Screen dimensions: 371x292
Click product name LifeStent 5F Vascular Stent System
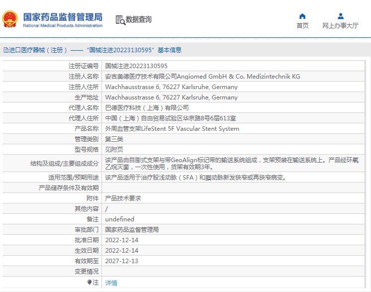(172, 128)
